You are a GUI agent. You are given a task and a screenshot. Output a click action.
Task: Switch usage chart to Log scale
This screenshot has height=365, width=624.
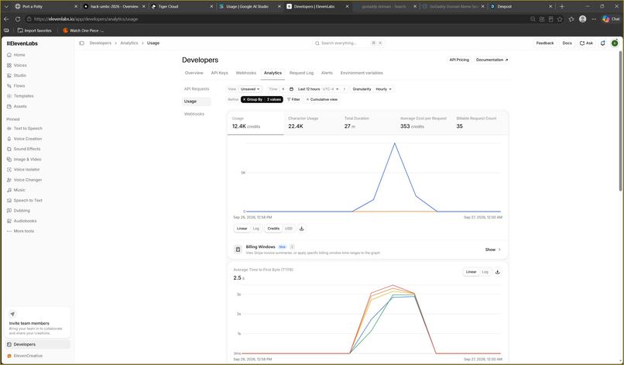(256, 229)
